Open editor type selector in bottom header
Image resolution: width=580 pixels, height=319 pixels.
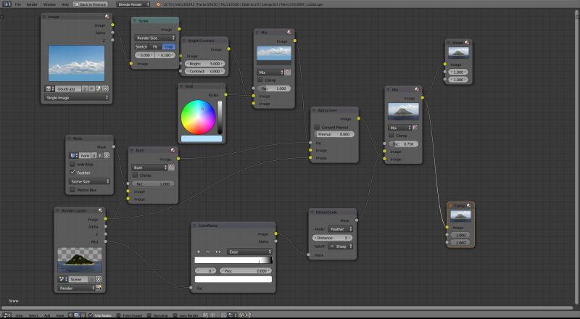[x=7, y=315]
